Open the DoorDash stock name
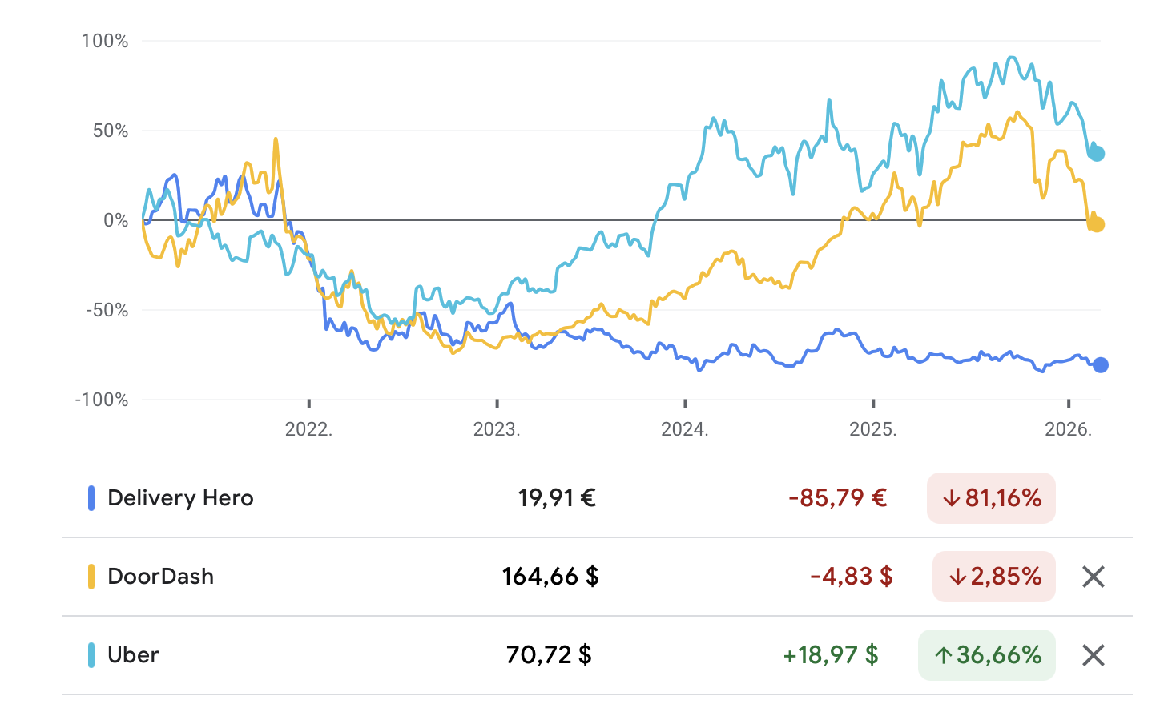 (161, 577)
